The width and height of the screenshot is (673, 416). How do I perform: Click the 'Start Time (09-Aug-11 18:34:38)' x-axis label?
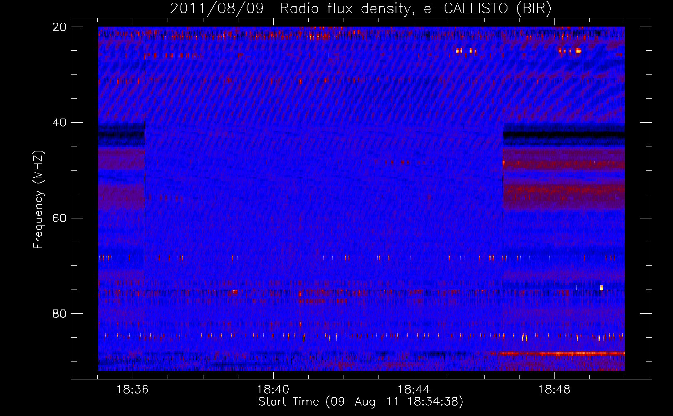pyautogui.click(x=361, y=402)
